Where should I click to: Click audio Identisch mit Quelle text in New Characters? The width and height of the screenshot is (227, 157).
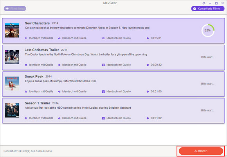(x=74, y=38)
